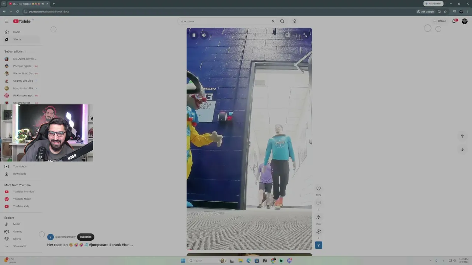The image size is (472, 265).
Task: Open the YouTube guide hamburger menu
Action: tap(7, 21)
